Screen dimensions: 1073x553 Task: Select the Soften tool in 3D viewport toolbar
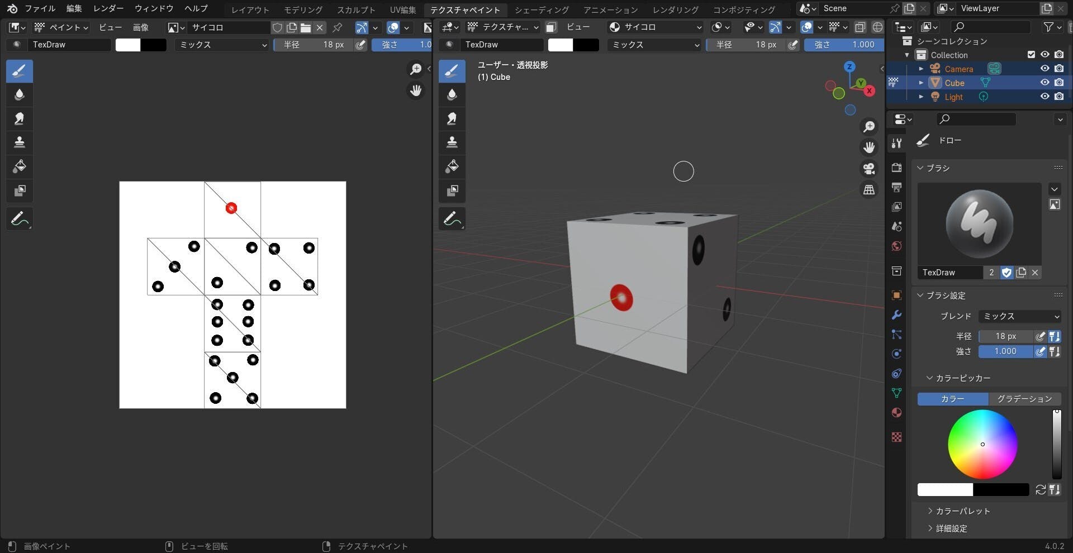[x=452, y=95]
